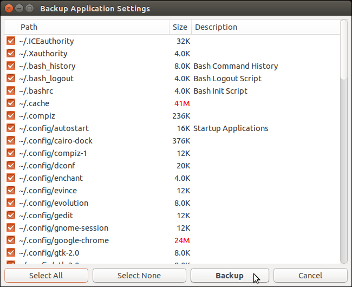The image size is (352, 287).
Task: Click the Select None button
Action: pos(139,276)
